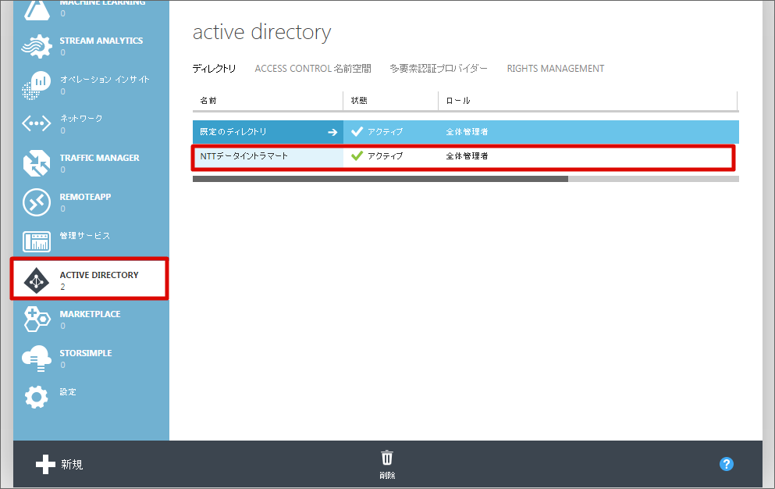This screenshot has height=489, width=775.
Task: Click green checkmark in NTTデータイントラマート row
Action: (357, 156)
